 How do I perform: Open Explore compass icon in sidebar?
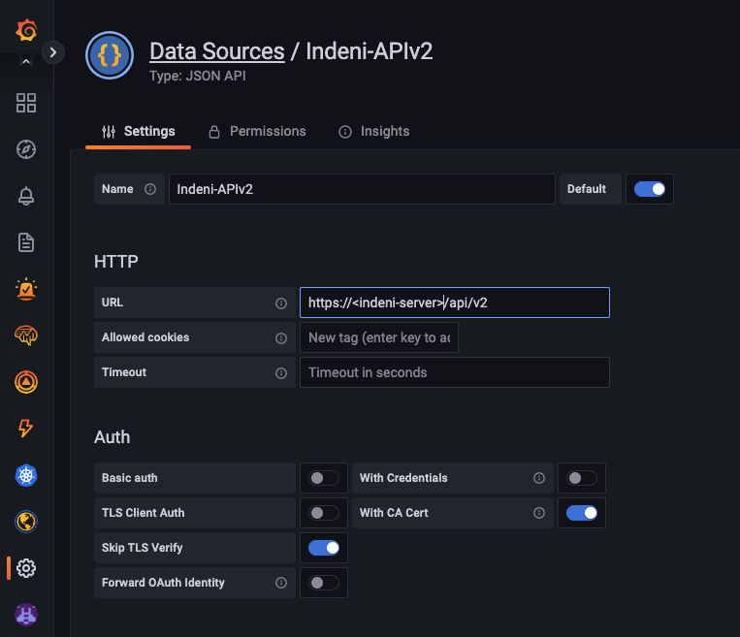coord(26,149)
